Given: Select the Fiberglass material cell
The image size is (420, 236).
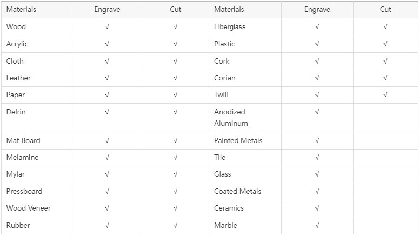Looking at the screenshot, I should pyautogui.click(x=245, y=27).
